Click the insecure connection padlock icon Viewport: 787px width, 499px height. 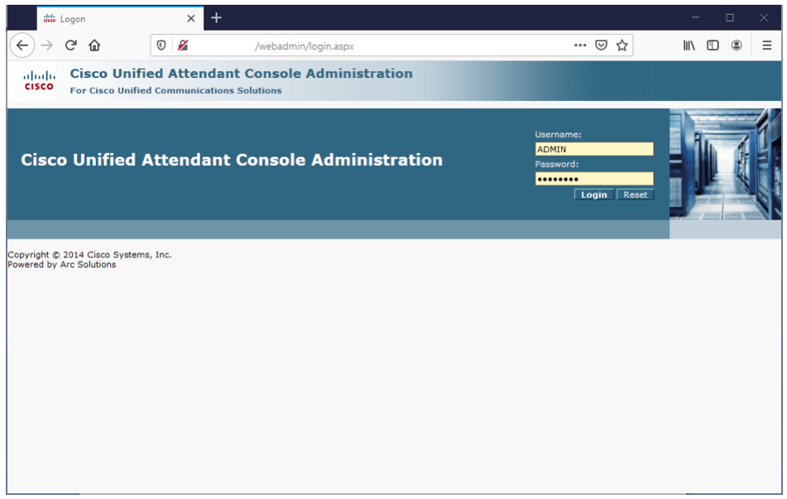tap(183, 46)
